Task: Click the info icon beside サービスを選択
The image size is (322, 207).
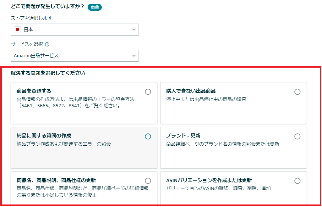Action: pyautogui.click(x=47, y=44)
